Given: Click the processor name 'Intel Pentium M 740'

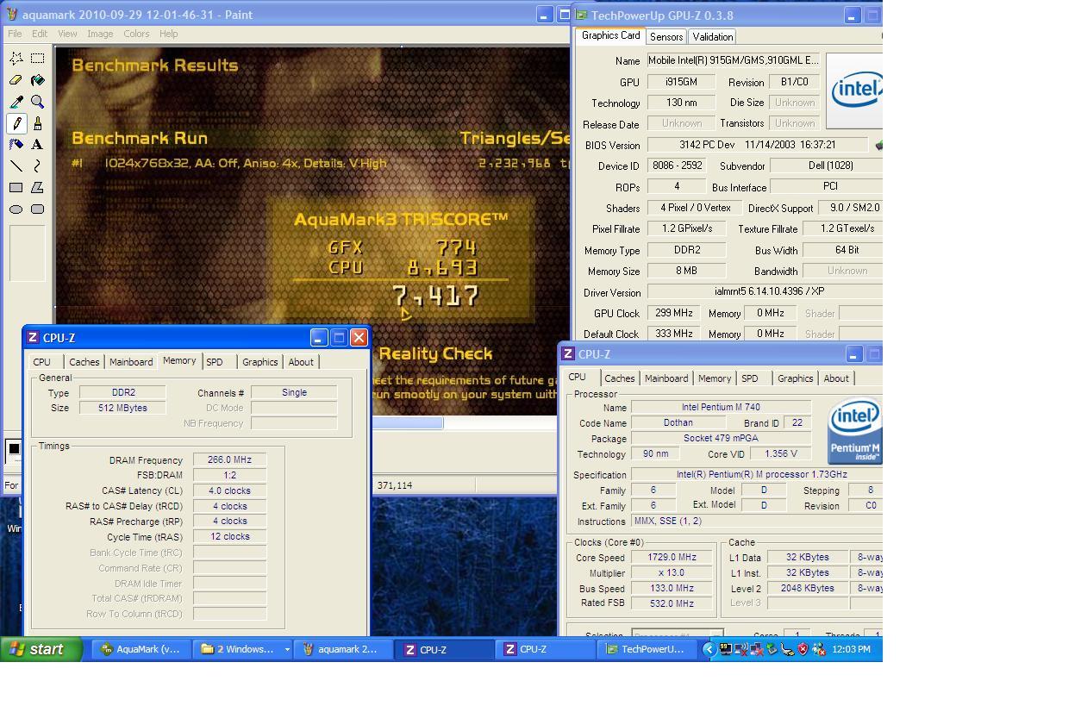Looking at the screenshot, I should 721,408.
